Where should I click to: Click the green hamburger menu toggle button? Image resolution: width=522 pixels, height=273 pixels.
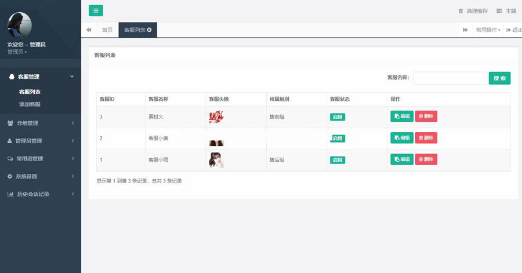coord(96,10)
